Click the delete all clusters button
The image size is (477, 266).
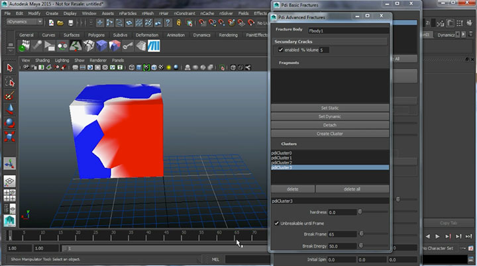click(x=352, y=189)
